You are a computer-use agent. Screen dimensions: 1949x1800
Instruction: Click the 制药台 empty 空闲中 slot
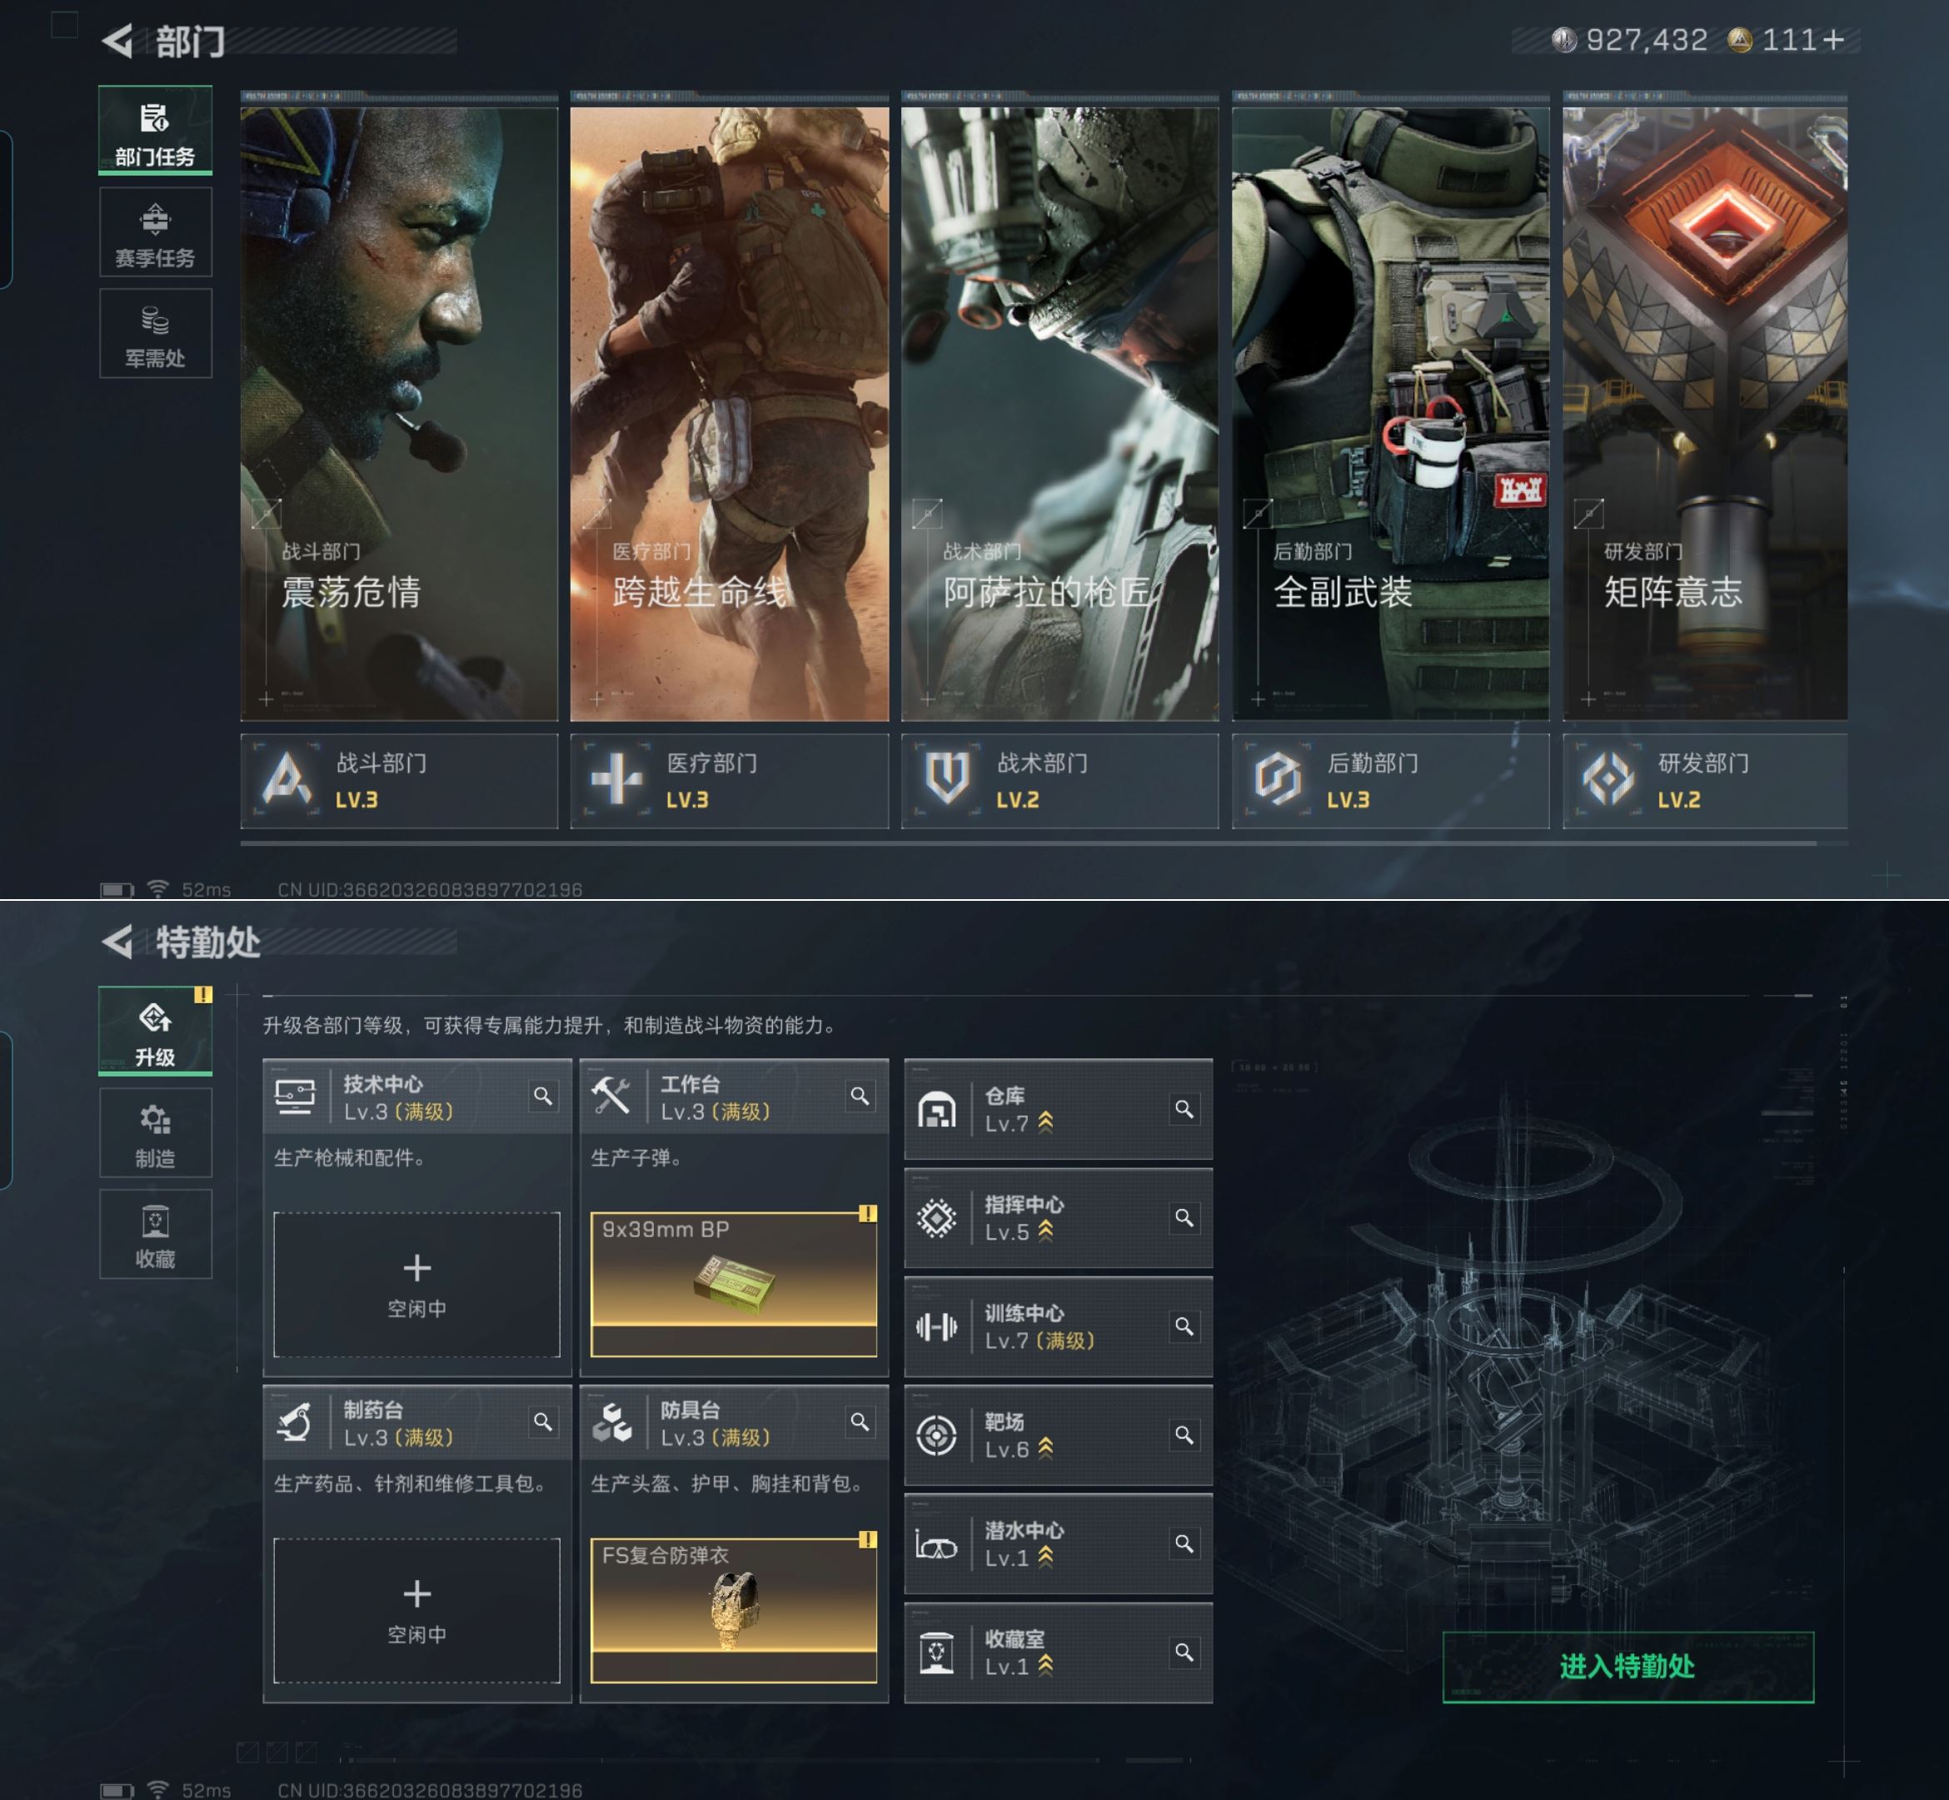click(x=416, y=1610)
